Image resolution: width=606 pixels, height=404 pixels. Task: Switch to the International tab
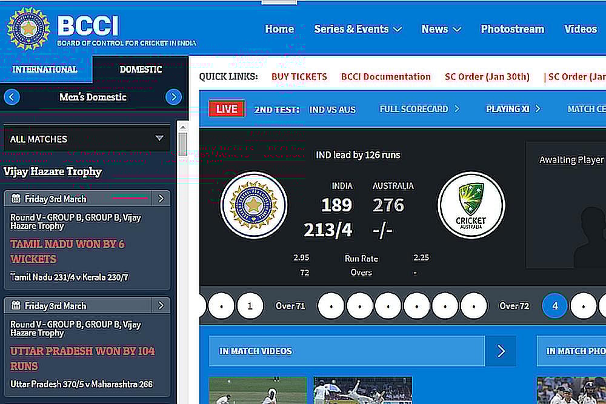coord(45,69)
